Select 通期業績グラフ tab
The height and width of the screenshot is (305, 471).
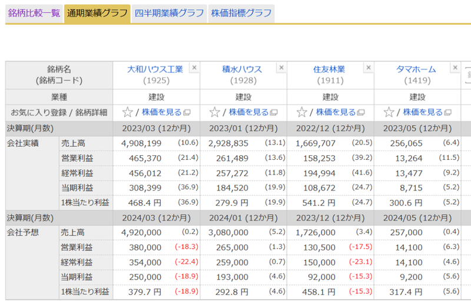coord(97,14)
